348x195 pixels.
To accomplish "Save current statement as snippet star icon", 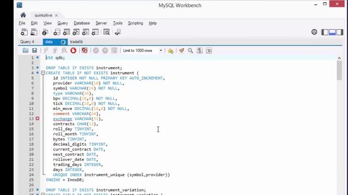I will point(170,50).
